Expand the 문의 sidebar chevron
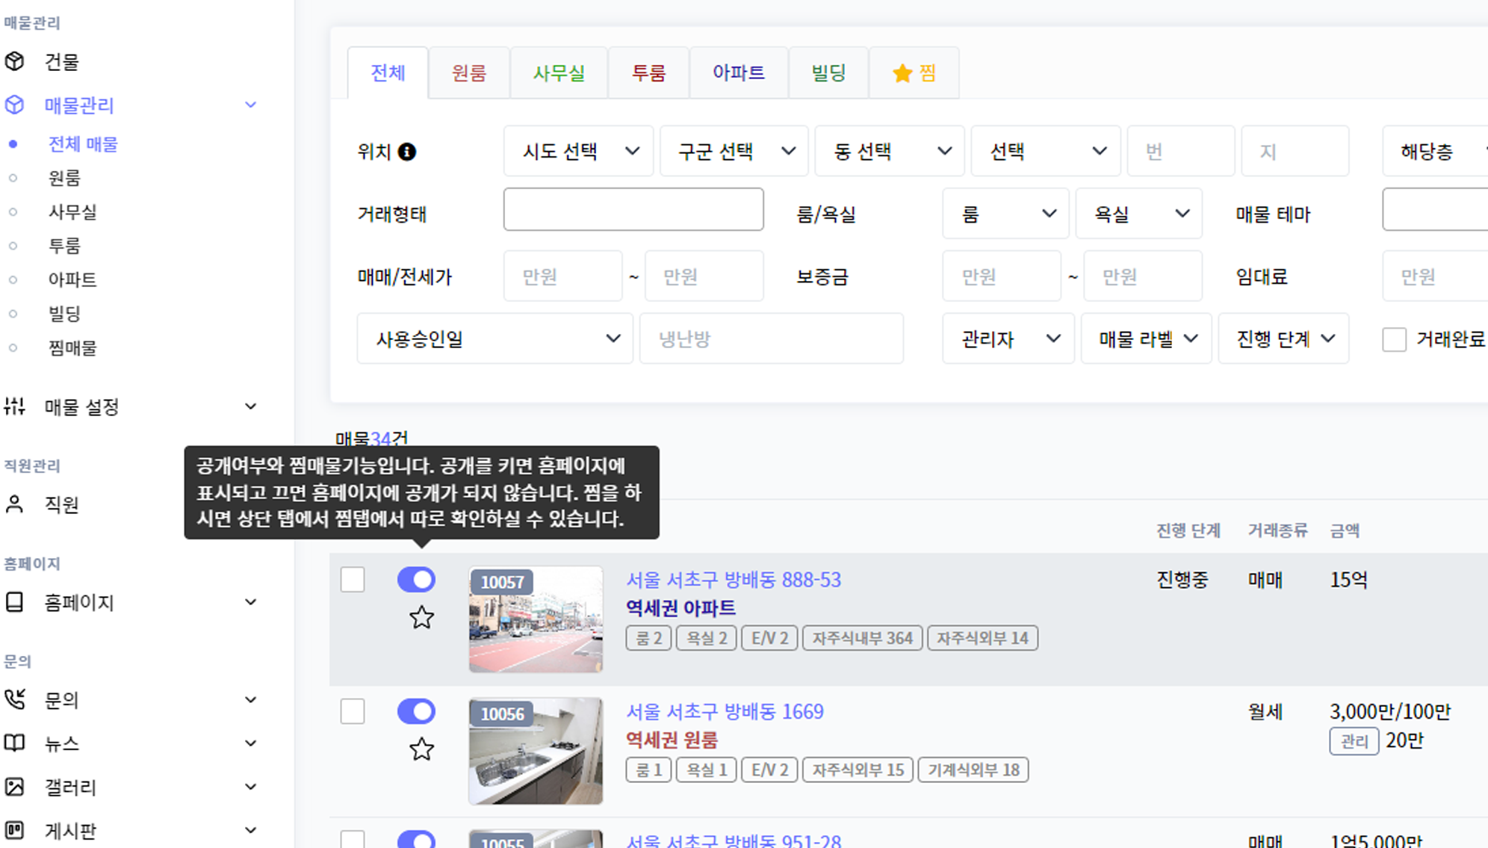Screen dimensions: 1488x848 [x=251, y=700]
